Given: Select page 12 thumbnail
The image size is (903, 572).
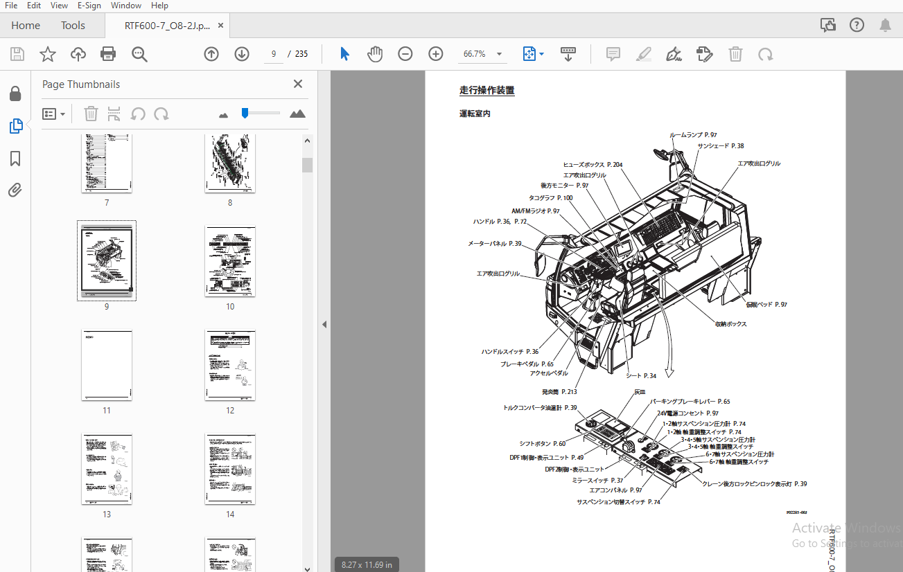Looking at the screenshot, I should point(230,365).
